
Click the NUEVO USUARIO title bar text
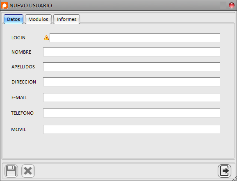[31, 6]
